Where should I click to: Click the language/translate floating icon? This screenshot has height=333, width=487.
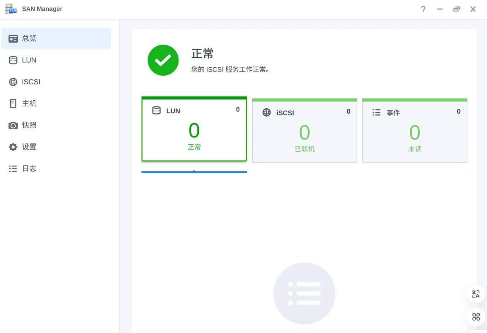(x=475, y=294)
